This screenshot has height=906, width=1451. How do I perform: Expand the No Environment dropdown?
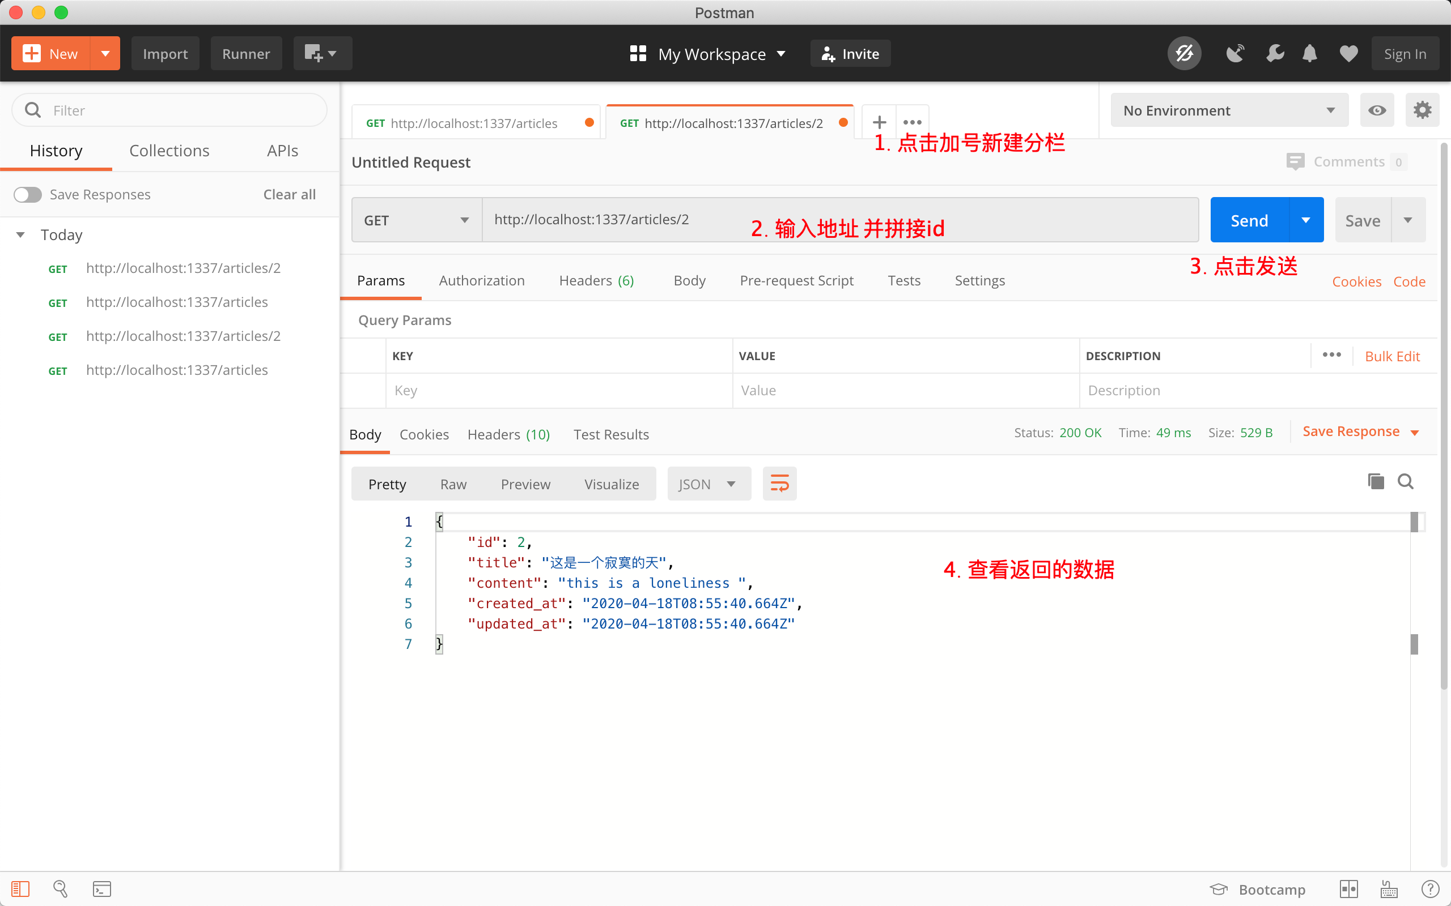(x=1229, y=110)
